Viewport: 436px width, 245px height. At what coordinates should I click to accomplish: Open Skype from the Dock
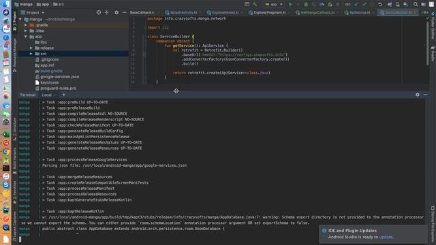coord(6,184)
